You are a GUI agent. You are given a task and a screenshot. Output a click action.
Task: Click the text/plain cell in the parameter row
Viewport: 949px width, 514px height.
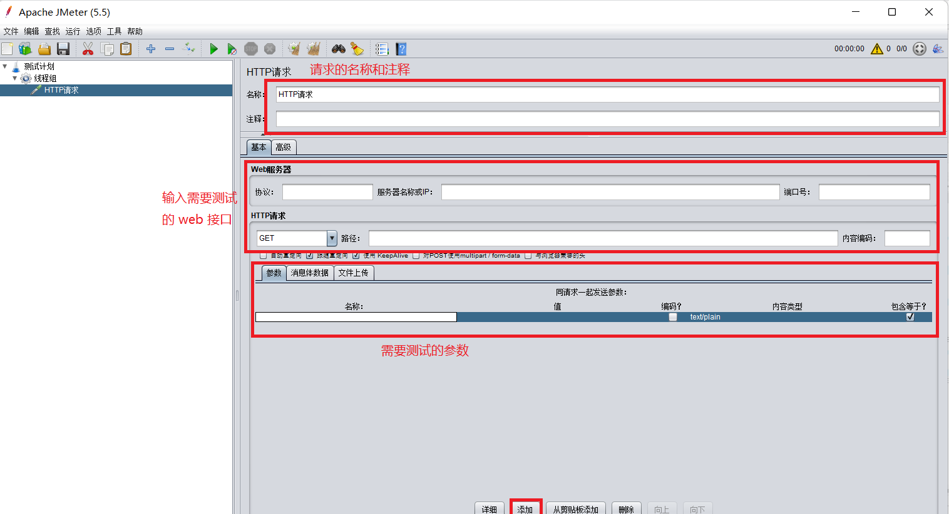(705, 317)
